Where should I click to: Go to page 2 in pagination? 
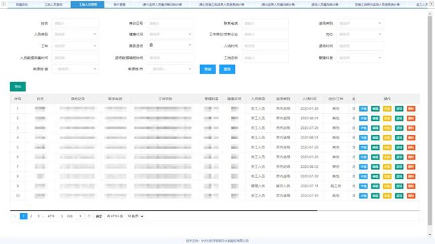tap(31, 217)
